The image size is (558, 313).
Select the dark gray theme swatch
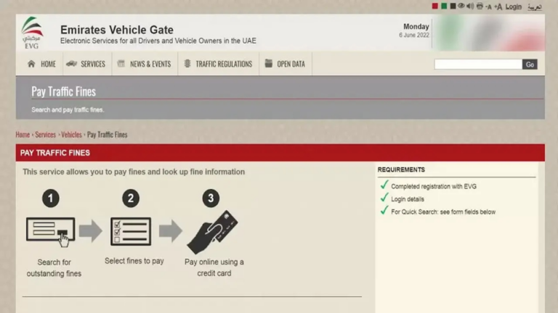click(x=453, y=7)
